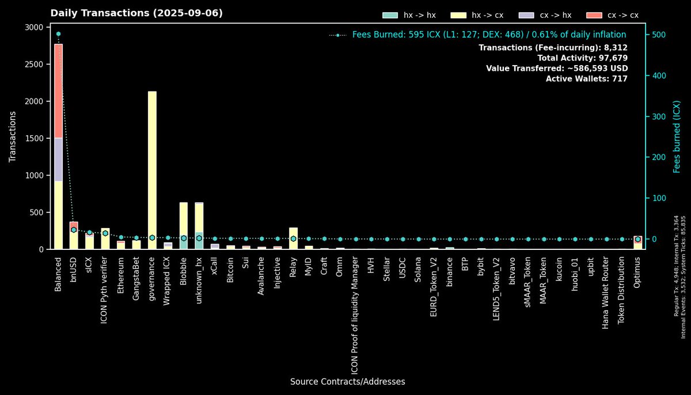The height and width of the screenshot is (395, 691).
Task: Click the 'ICON Proof of liquidity Manager' label
Action: [356, 314]
